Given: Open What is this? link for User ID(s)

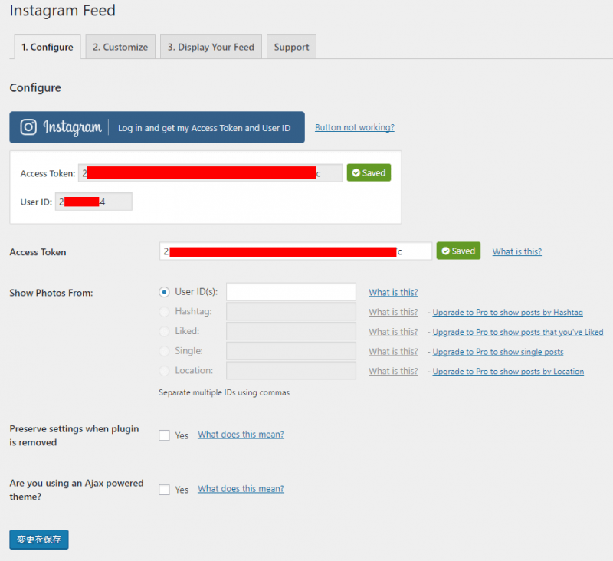Looking at the screenshot, I should (x=393, y=293).
